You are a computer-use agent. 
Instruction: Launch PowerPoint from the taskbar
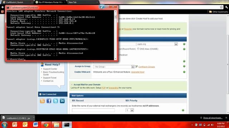point(15,125)
